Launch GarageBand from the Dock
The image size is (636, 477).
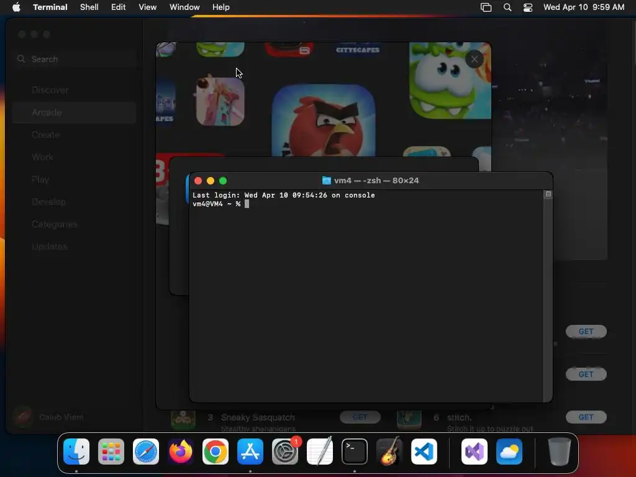click(x=389, y=452)
